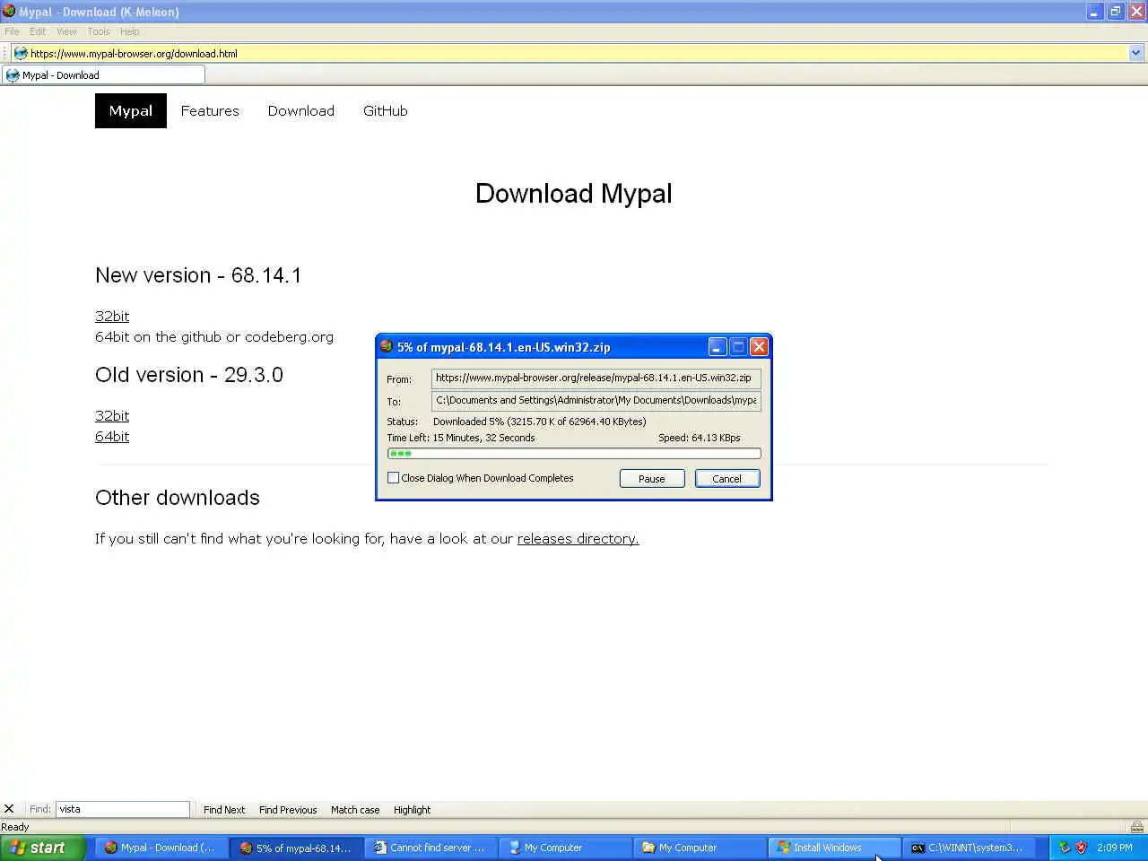Toggle Match case in the find bar
Screen dimensions: 1148x861
355,809
